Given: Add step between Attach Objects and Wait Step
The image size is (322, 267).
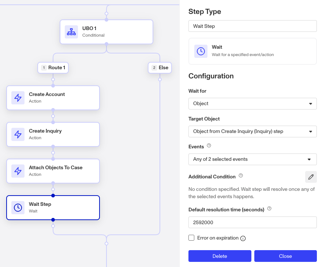Looking at the screenshot, I should (x=53, y=189).
